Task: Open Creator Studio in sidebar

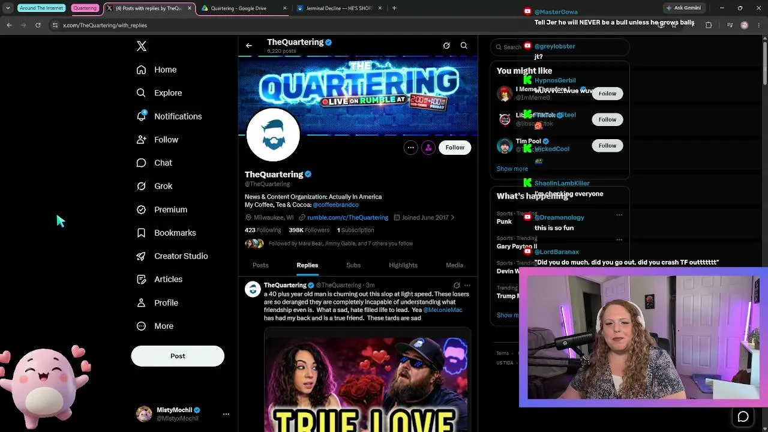Action: [x=172, y=256]
